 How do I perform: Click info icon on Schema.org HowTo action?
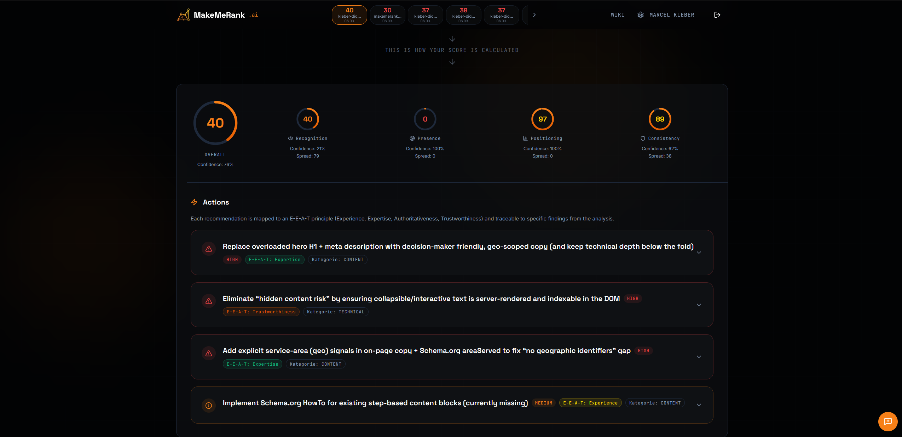click(209, 405)
